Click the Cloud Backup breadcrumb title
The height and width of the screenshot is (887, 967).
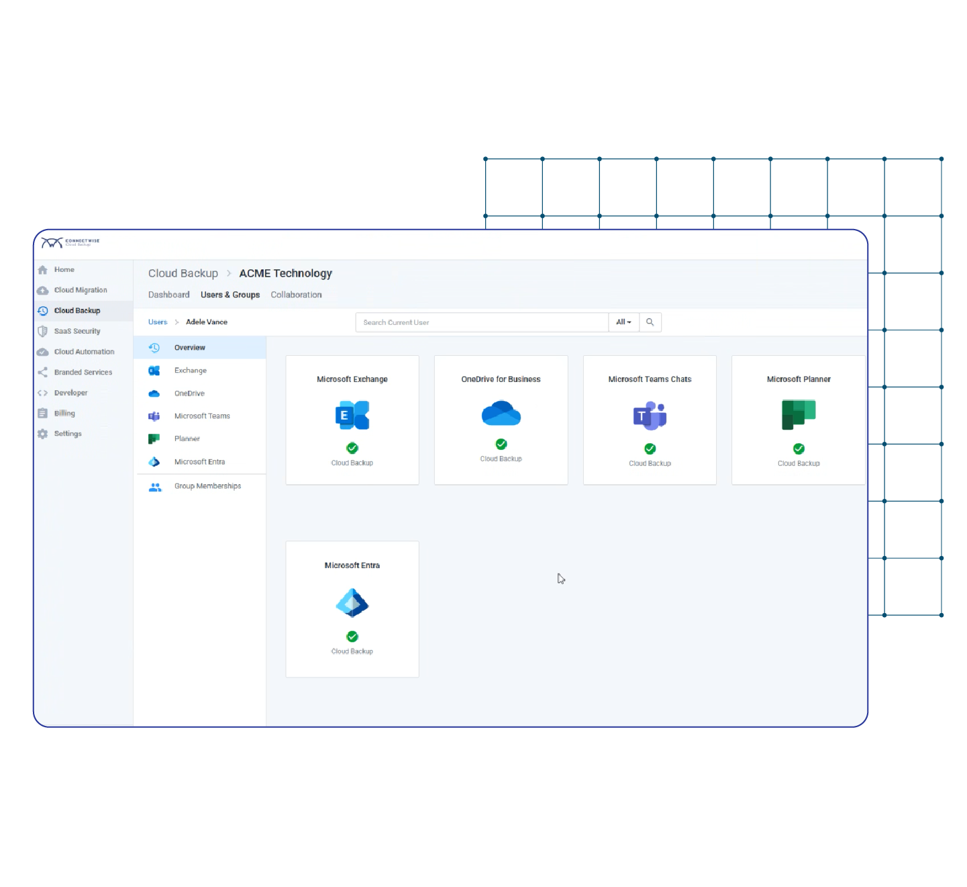pos(183,273)
